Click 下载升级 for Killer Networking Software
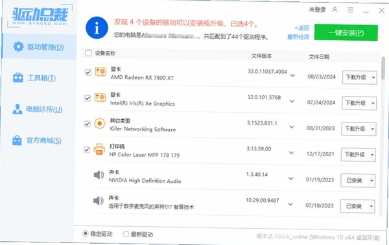Screen dimensions: 389x245 click(355, 129)
